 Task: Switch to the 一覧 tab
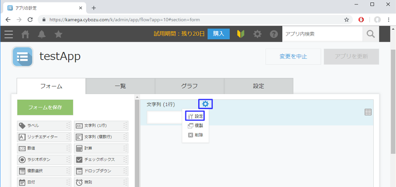click(x=120, y=86)
